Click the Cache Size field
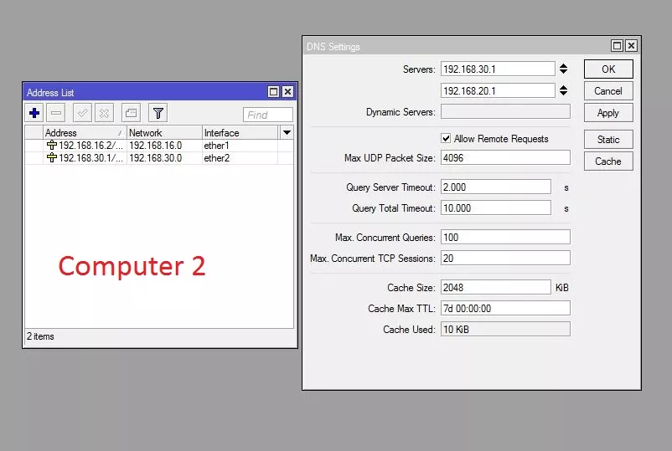Viewport: 672px width, 451px height. coord(496,287)
